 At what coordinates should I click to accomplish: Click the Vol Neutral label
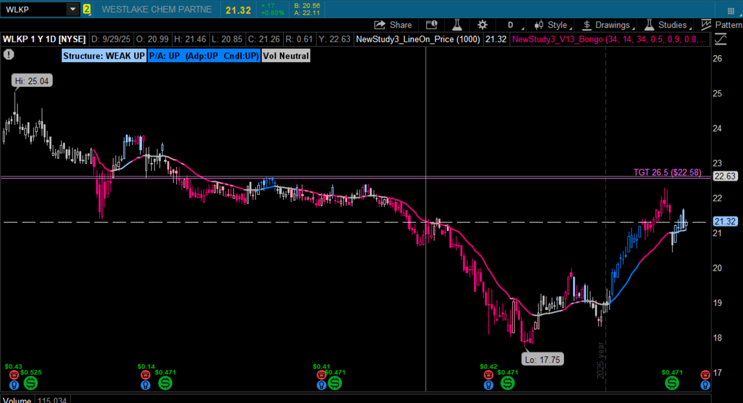[x=286, y=56]
